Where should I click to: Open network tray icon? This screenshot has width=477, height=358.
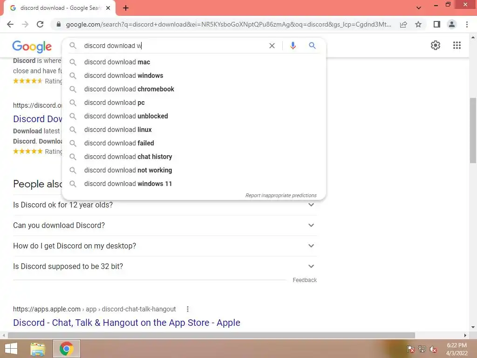pyautogui.click(x=422, y=349)
